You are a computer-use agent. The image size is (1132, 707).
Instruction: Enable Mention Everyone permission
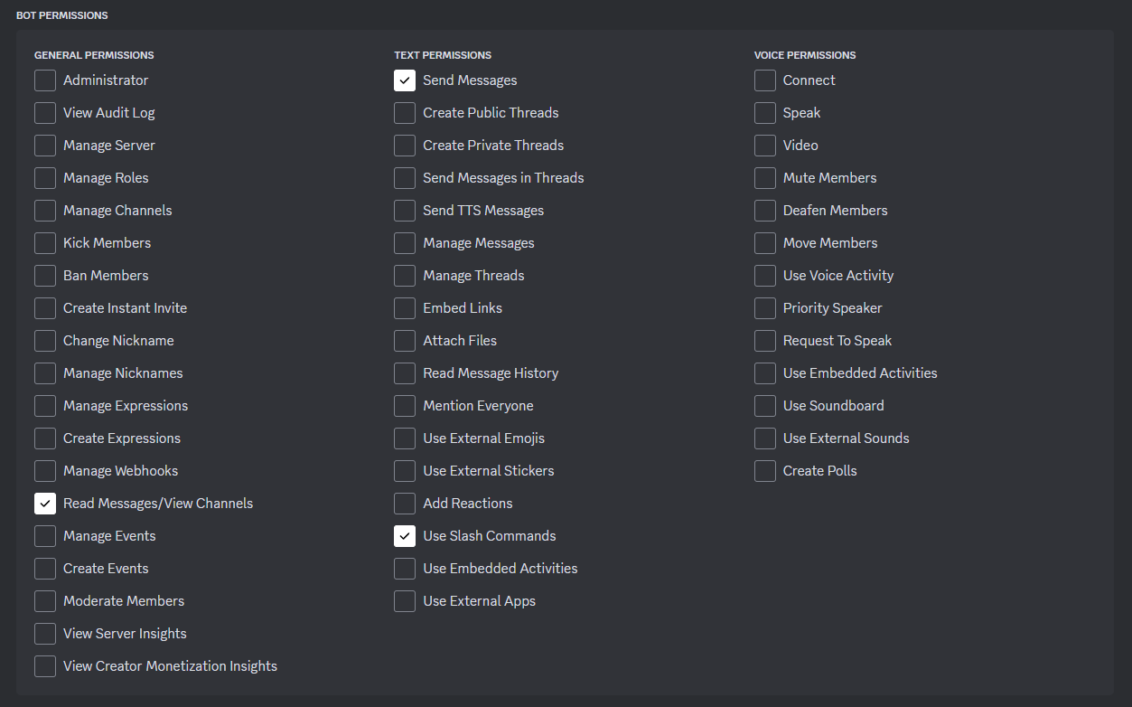[405, 406]
